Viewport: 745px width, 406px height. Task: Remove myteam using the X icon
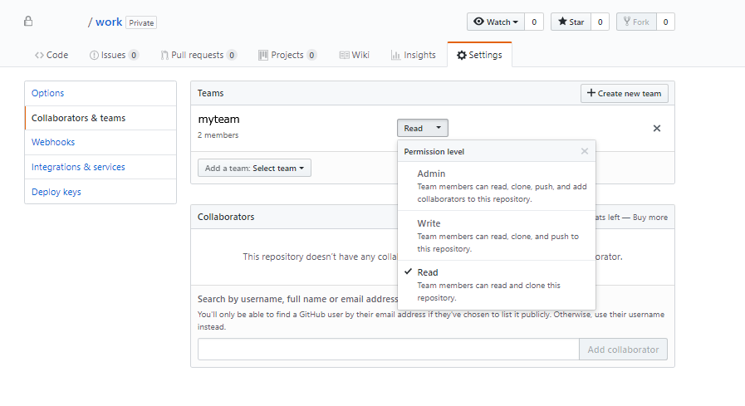[657, 129]
